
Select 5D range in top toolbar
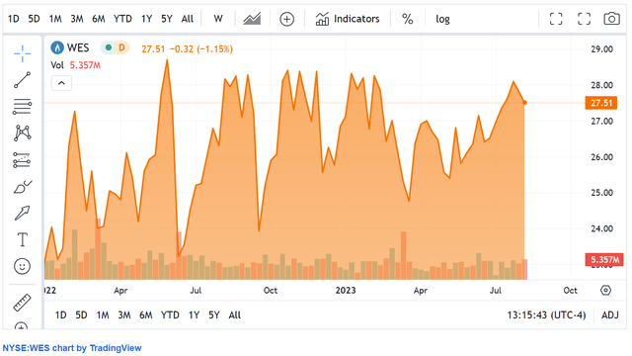[34, 19]
